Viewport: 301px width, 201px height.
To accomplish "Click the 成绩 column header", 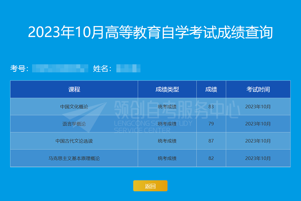I will [211, 89].
